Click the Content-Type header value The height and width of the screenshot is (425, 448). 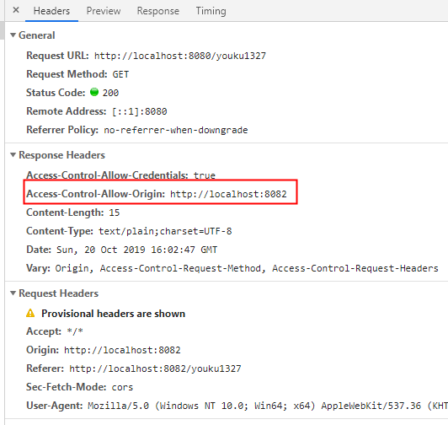(x=165, y=231)
